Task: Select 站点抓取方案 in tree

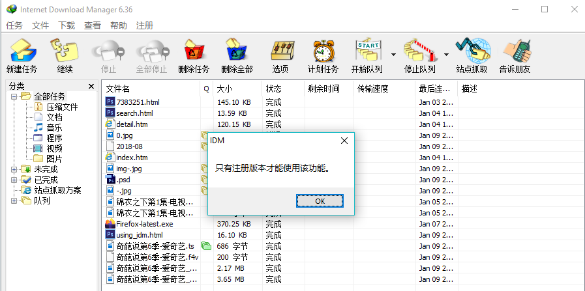Action: click(x=58, y=190)
